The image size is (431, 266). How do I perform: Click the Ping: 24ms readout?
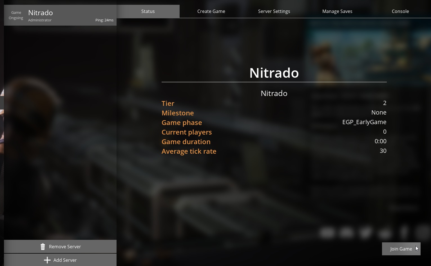pos(104,20)
